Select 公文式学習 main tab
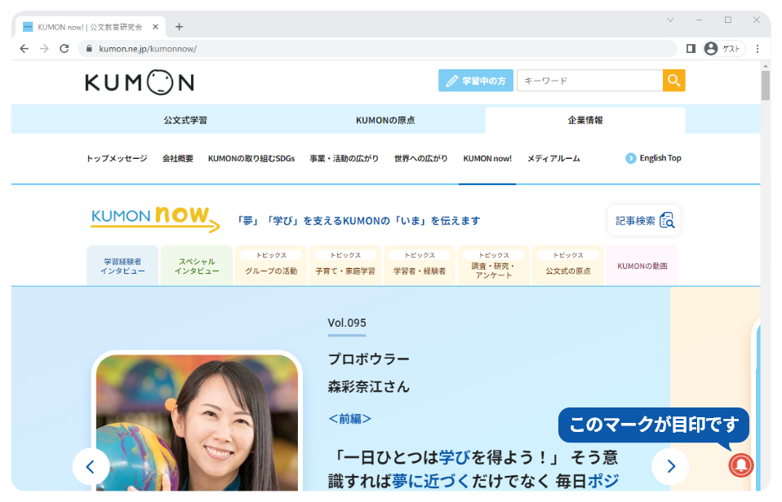This screenshot has height=502, width=782. (x=185, y=120)
